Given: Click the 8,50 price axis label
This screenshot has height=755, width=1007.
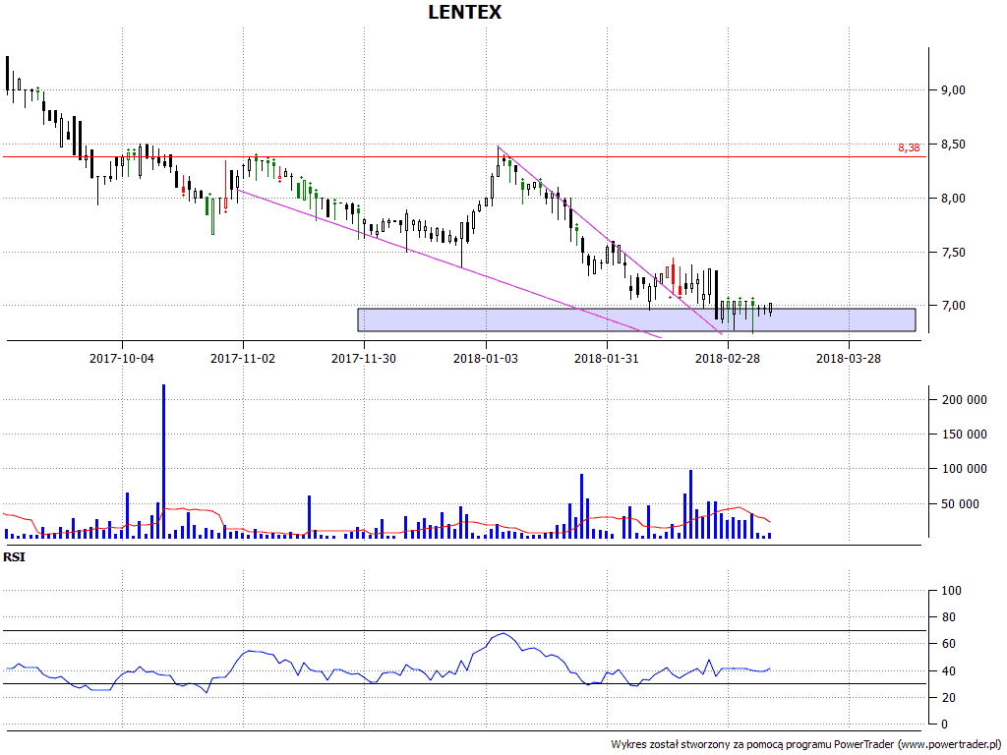Looking at the screenshot, I should coord(953,145).
